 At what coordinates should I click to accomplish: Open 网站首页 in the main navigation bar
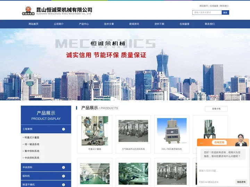33,24
